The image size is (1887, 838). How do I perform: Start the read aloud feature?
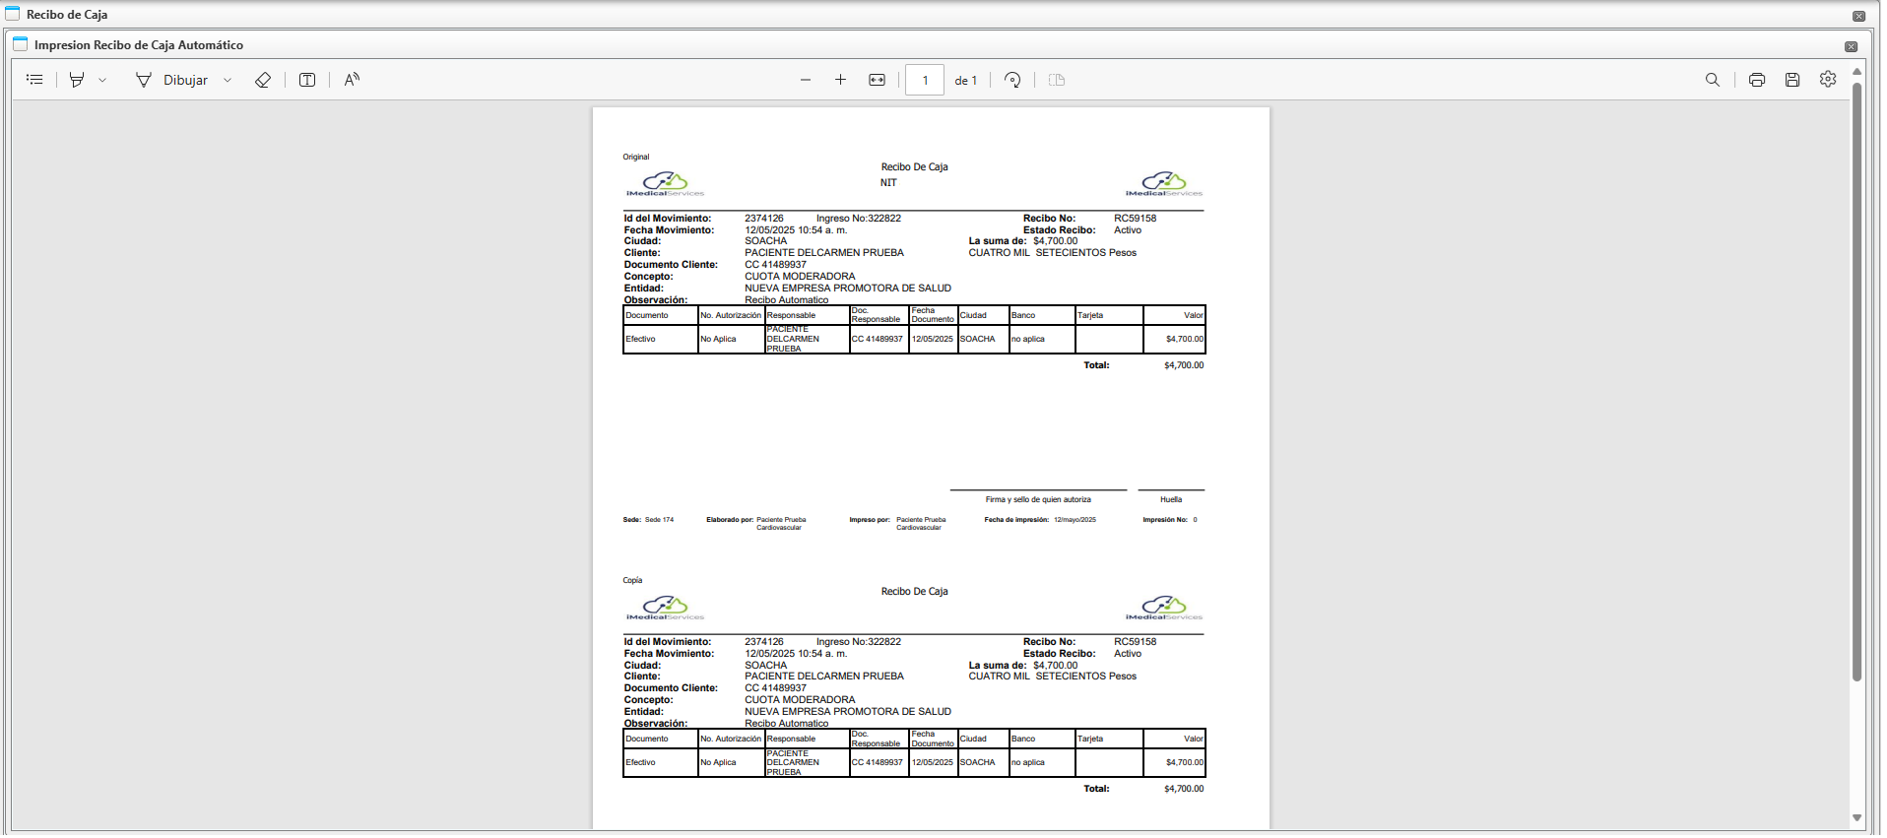(x=352, y=80)
